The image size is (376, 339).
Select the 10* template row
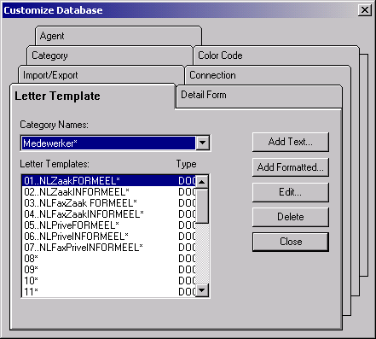click(108, 281)
